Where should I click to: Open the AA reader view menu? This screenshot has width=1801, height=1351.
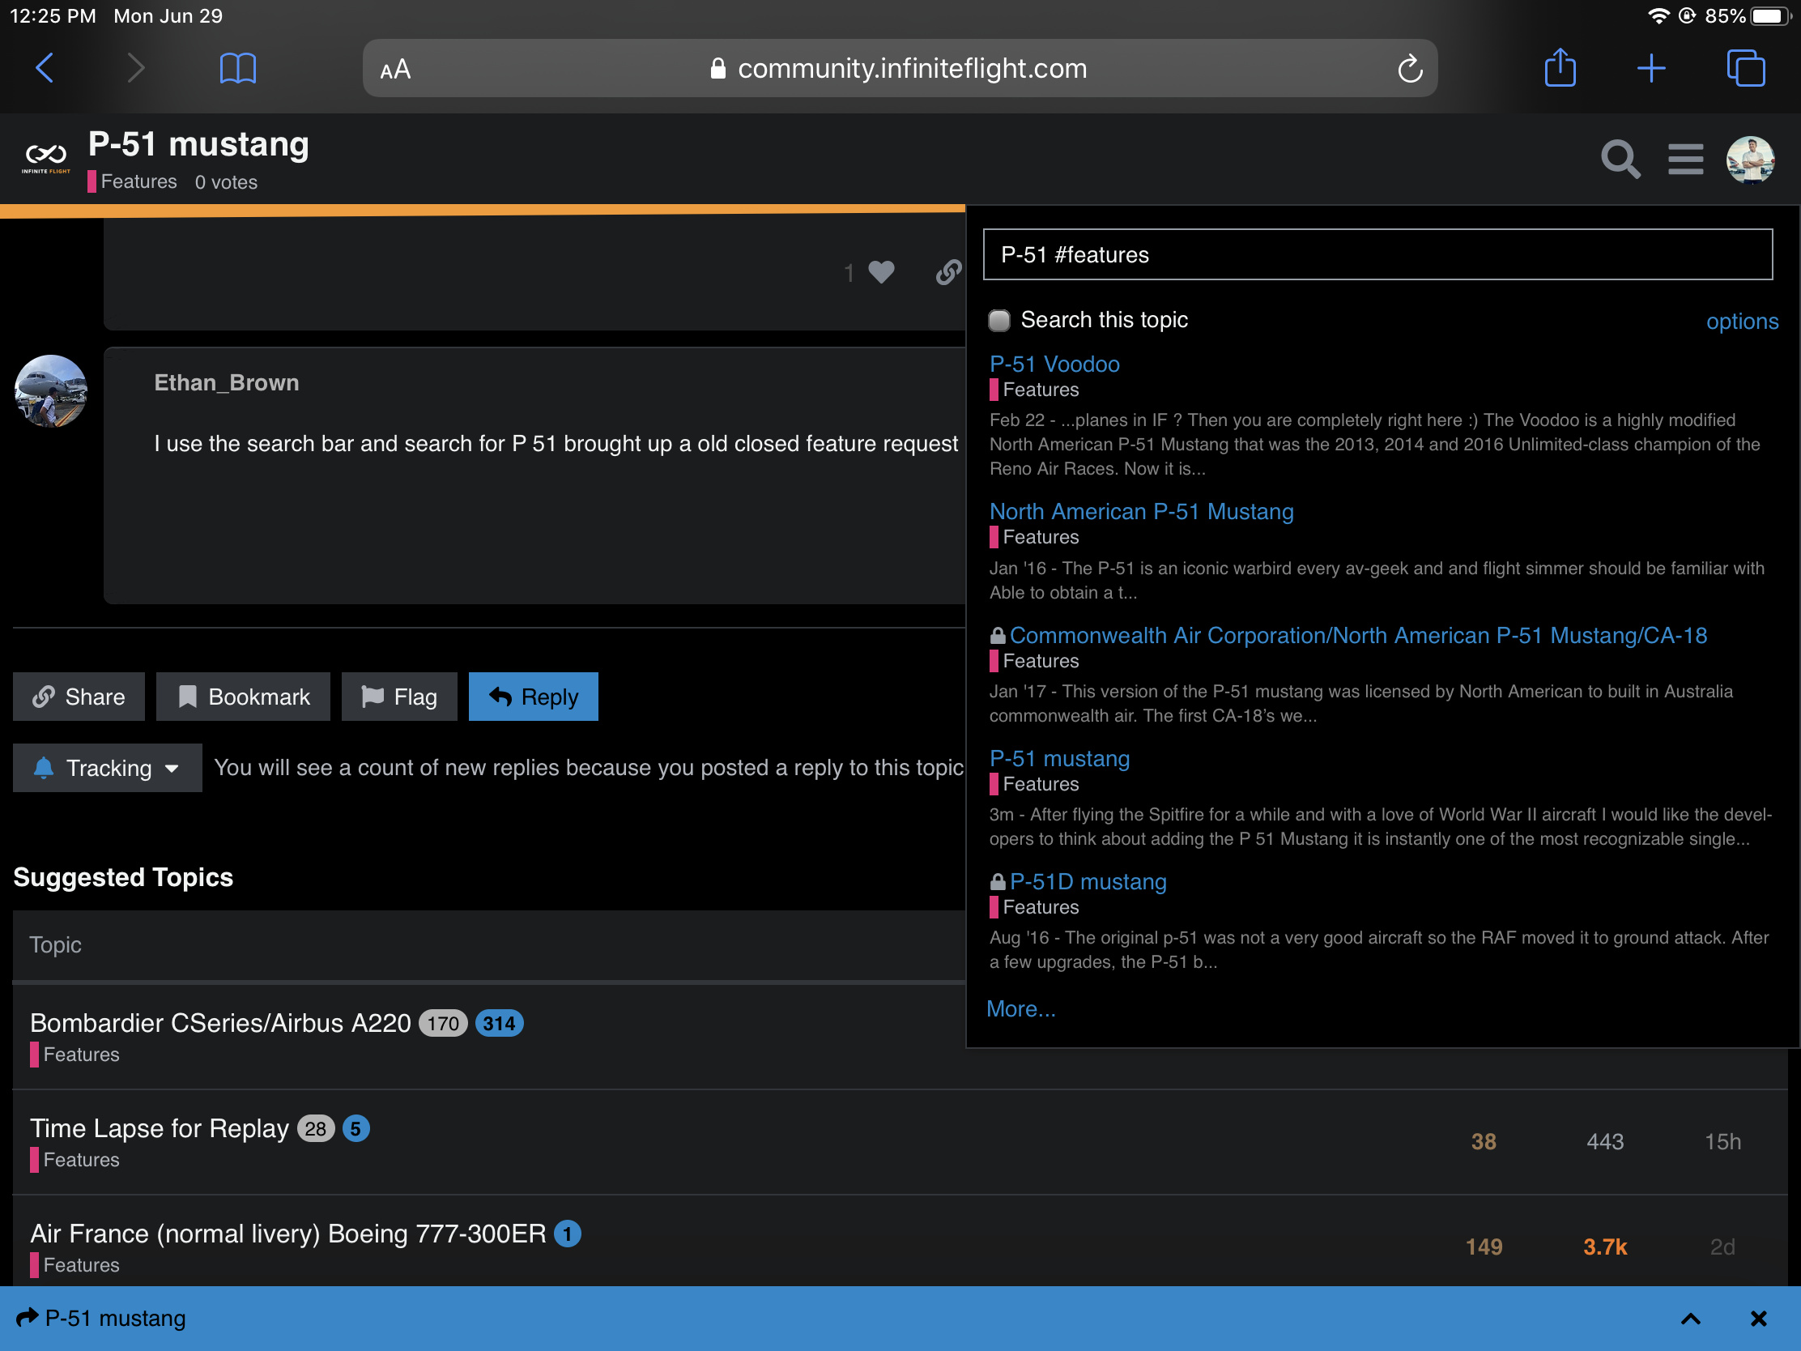coord(395,69)
